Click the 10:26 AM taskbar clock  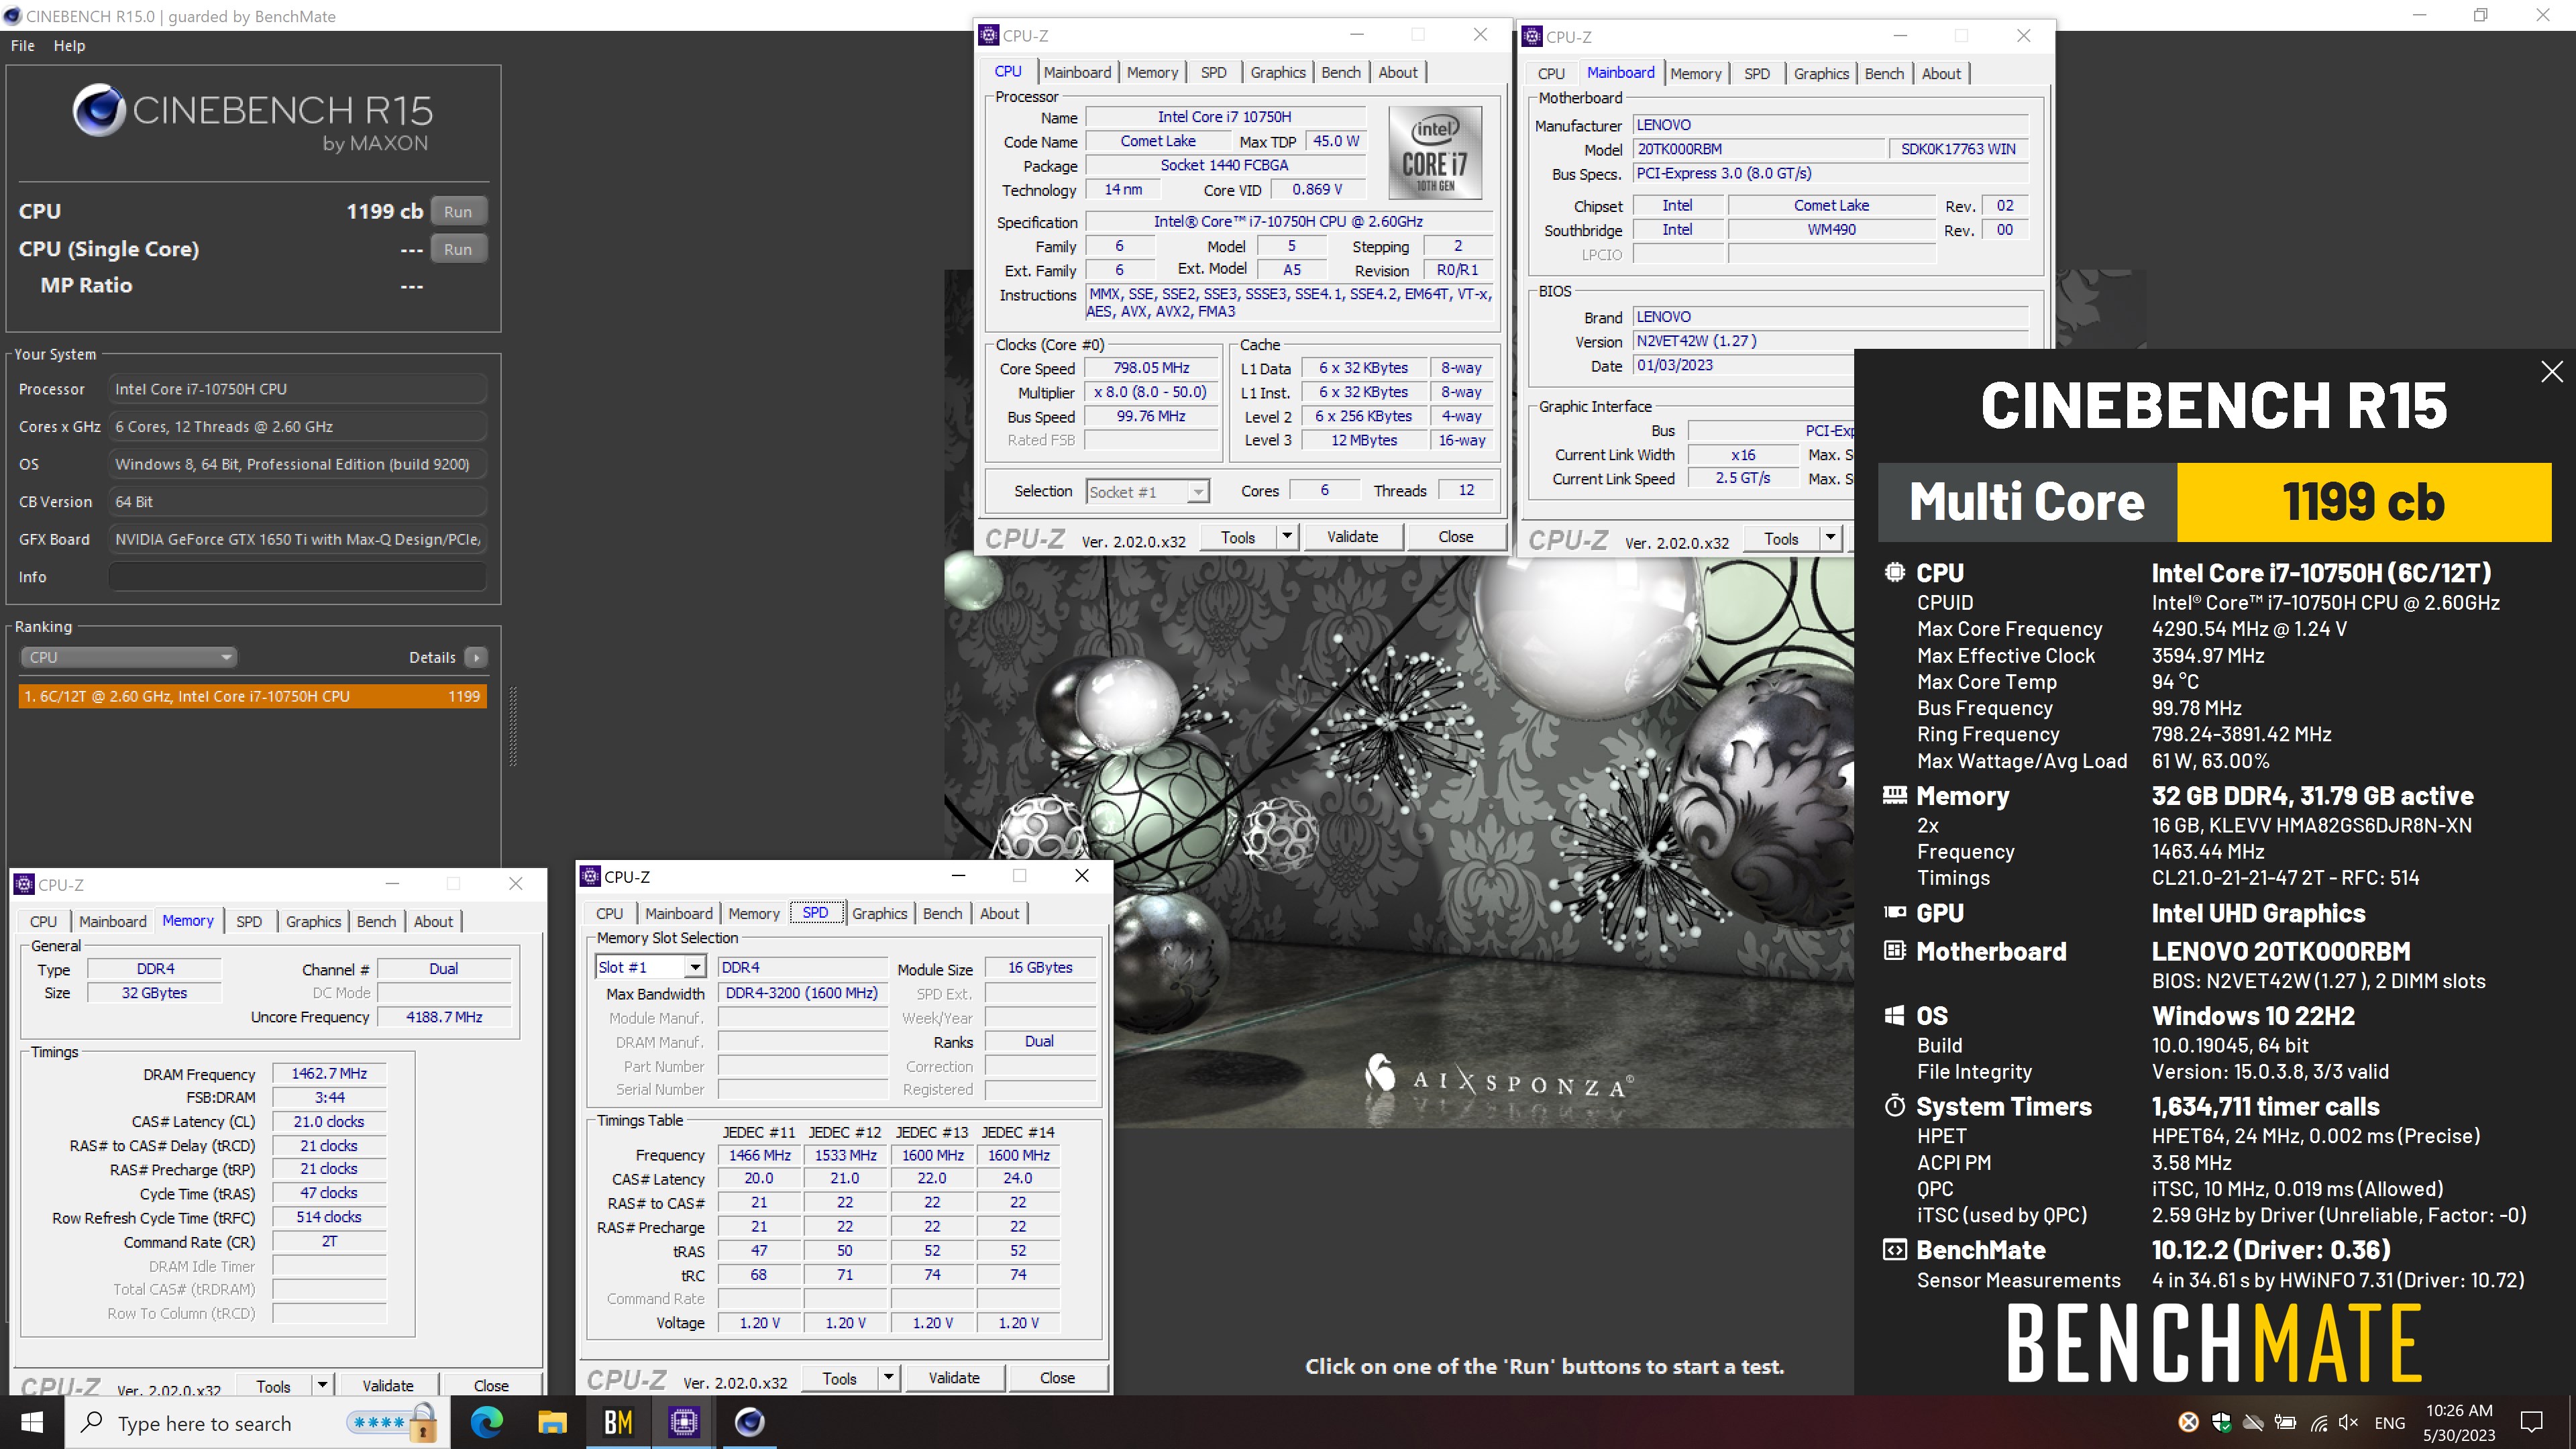click(x=2459, y=1410)
